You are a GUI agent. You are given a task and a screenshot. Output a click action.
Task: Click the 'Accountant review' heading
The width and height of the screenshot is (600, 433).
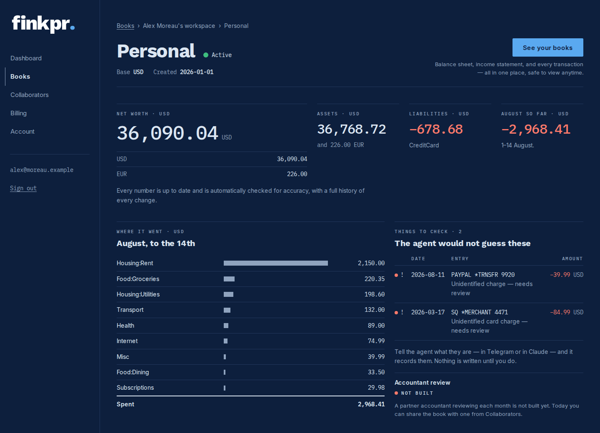(x=422, y=383)
